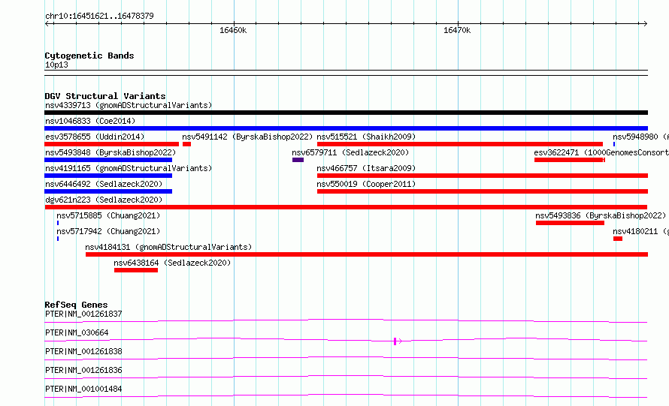Click the 16460k ruler position marker
Image resolution: width=669 pixels, height=406 pixels.
coord(233,30)
